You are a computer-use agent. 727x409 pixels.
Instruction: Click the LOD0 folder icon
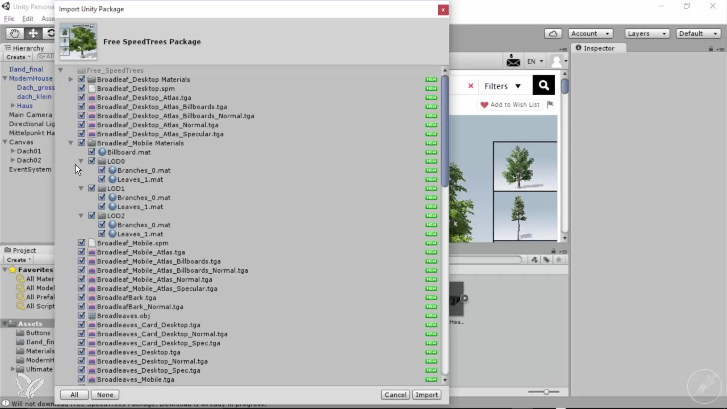coord(102,161)
